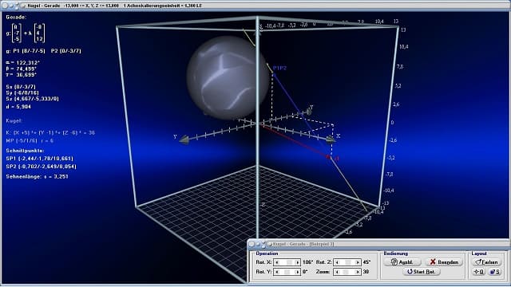Click the Gerade heading in the info list
Screen dimensions: 511x287
pos(16,17)
